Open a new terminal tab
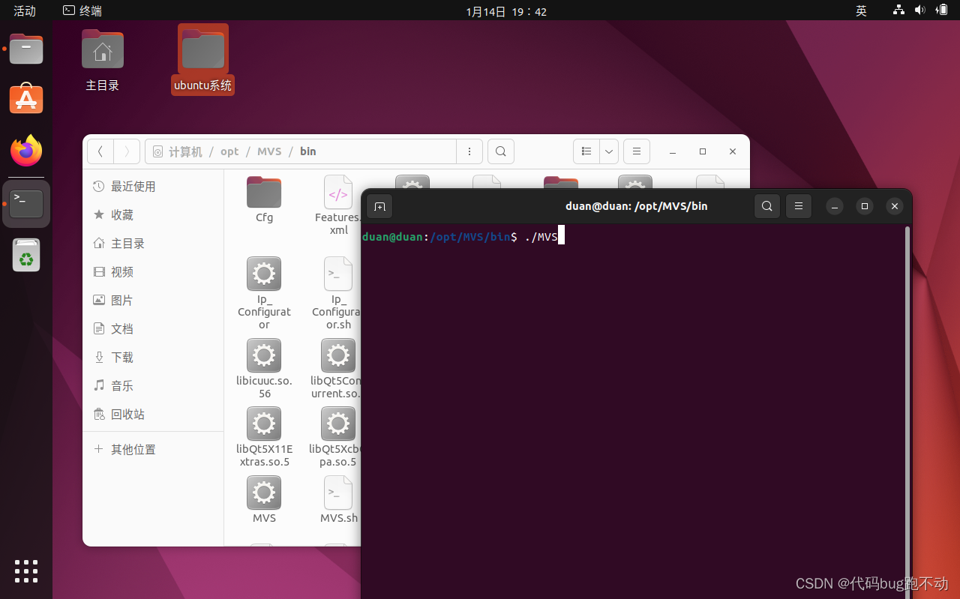 pos(379,206)
